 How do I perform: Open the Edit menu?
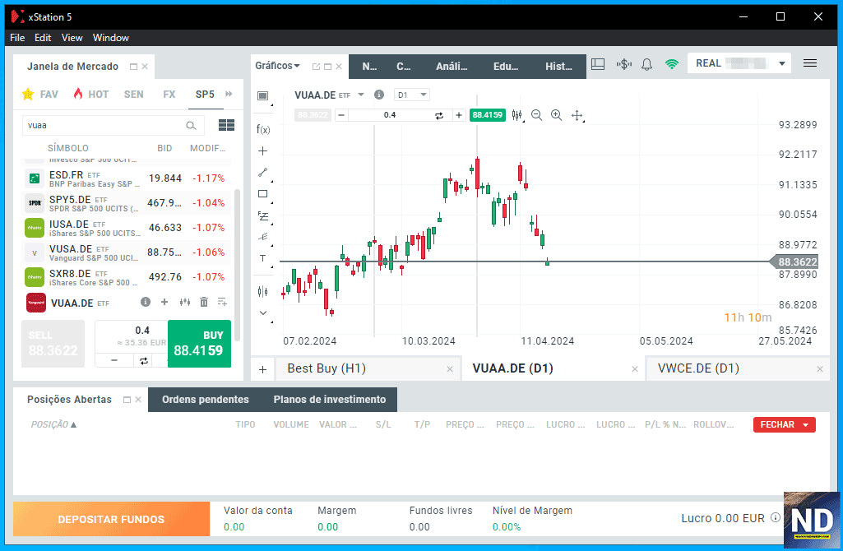(x=43, y=38)
